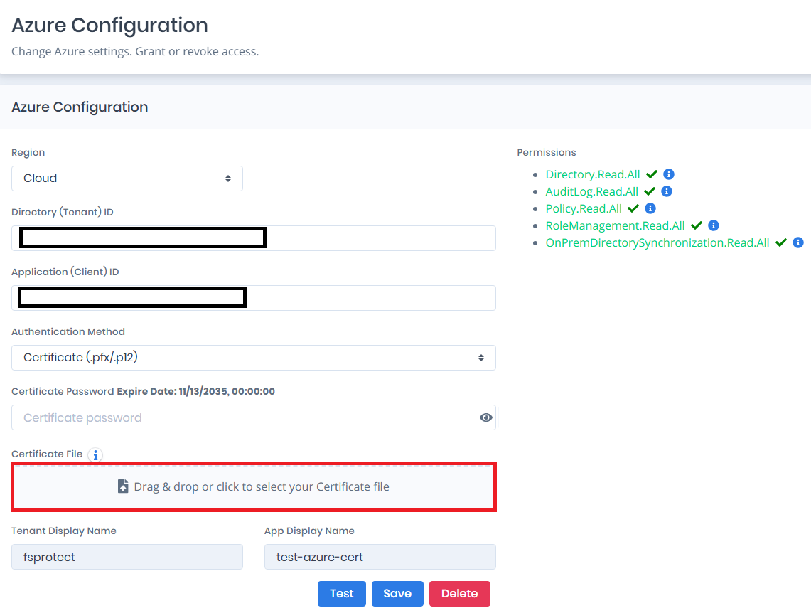Expand the Authentication Method dropdown

pos(253,358)
